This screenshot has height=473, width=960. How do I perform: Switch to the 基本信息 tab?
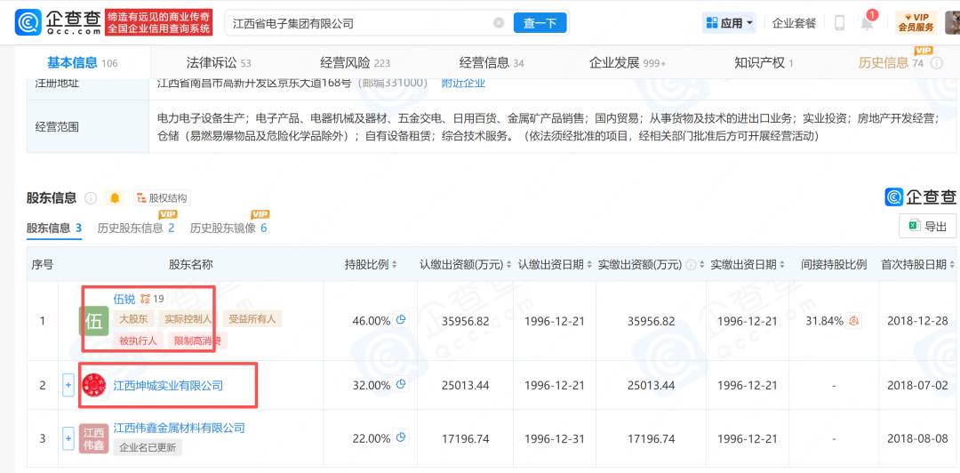click(83, 62)
